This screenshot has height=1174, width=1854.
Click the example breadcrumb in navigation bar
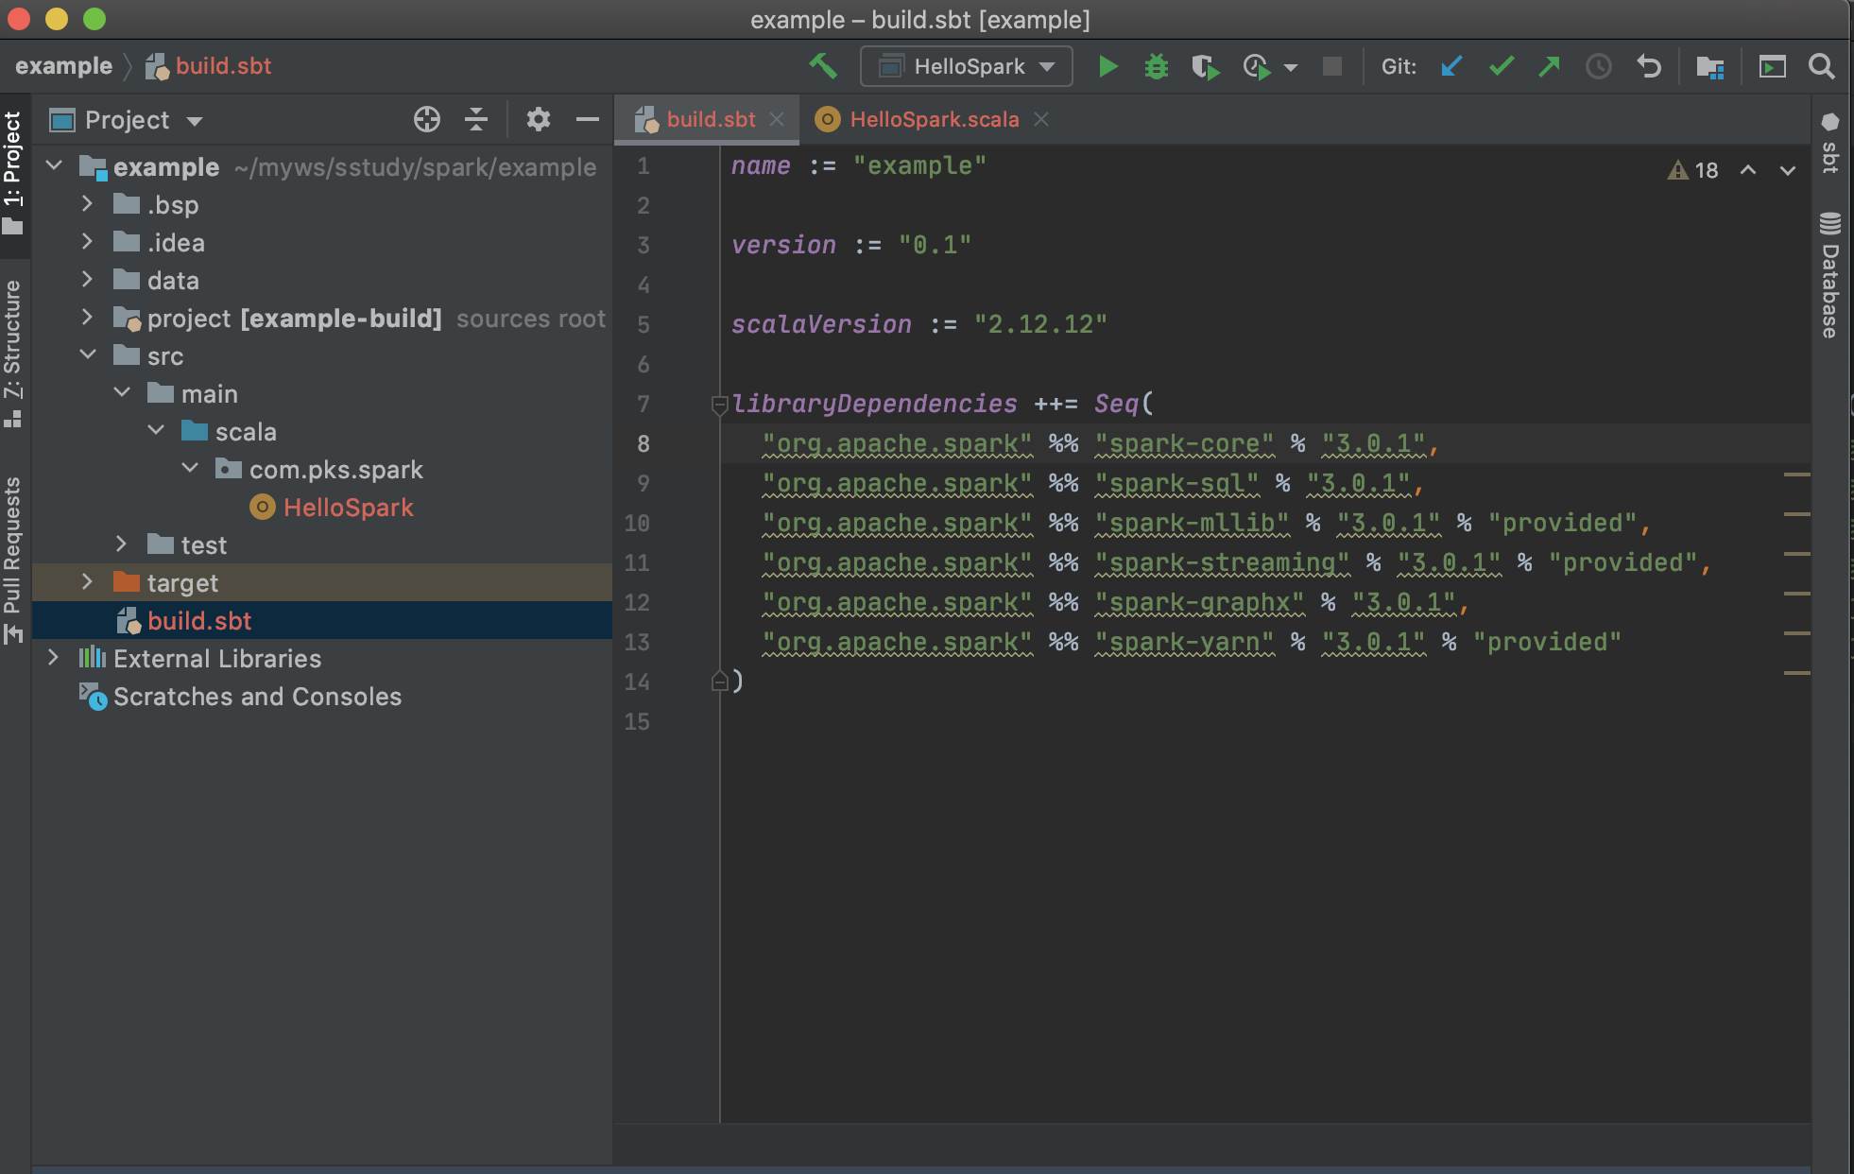(x=63, y=66)
